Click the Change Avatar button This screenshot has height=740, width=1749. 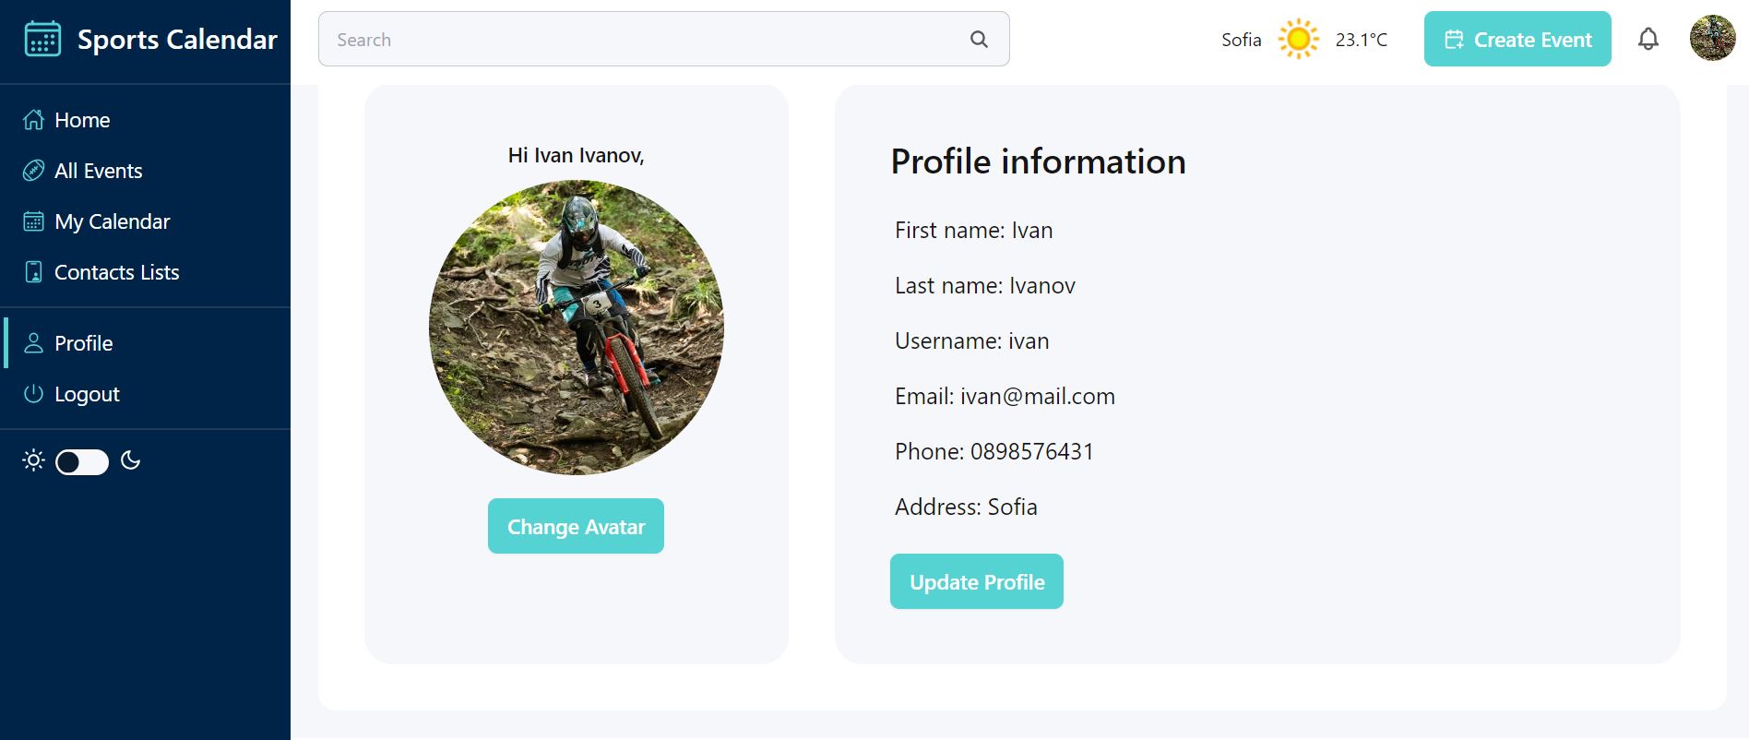pos(576,526)
